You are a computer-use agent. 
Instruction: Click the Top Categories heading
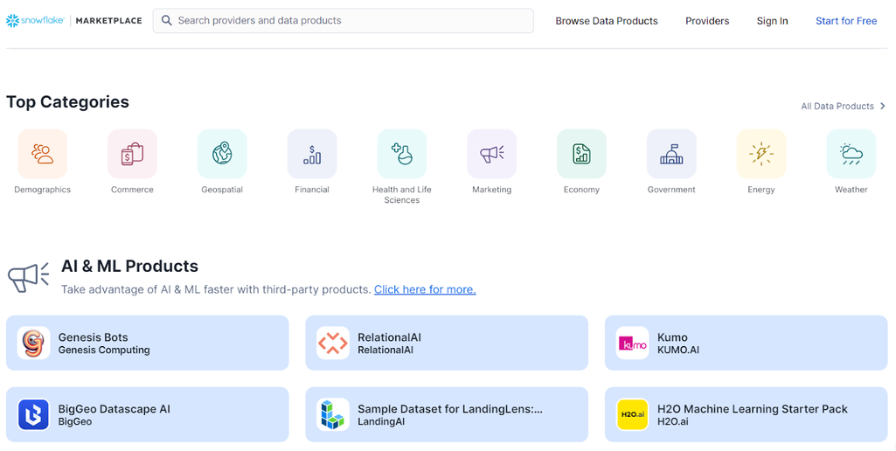point(67,101)
